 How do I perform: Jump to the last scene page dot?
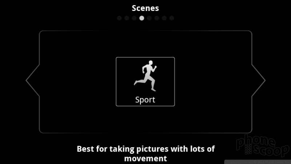[x=172, y=18]
